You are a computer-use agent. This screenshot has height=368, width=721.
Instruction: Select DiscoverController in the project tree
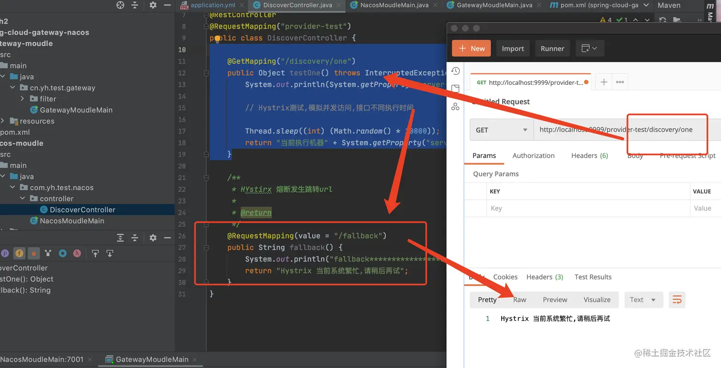coord(87,210)
